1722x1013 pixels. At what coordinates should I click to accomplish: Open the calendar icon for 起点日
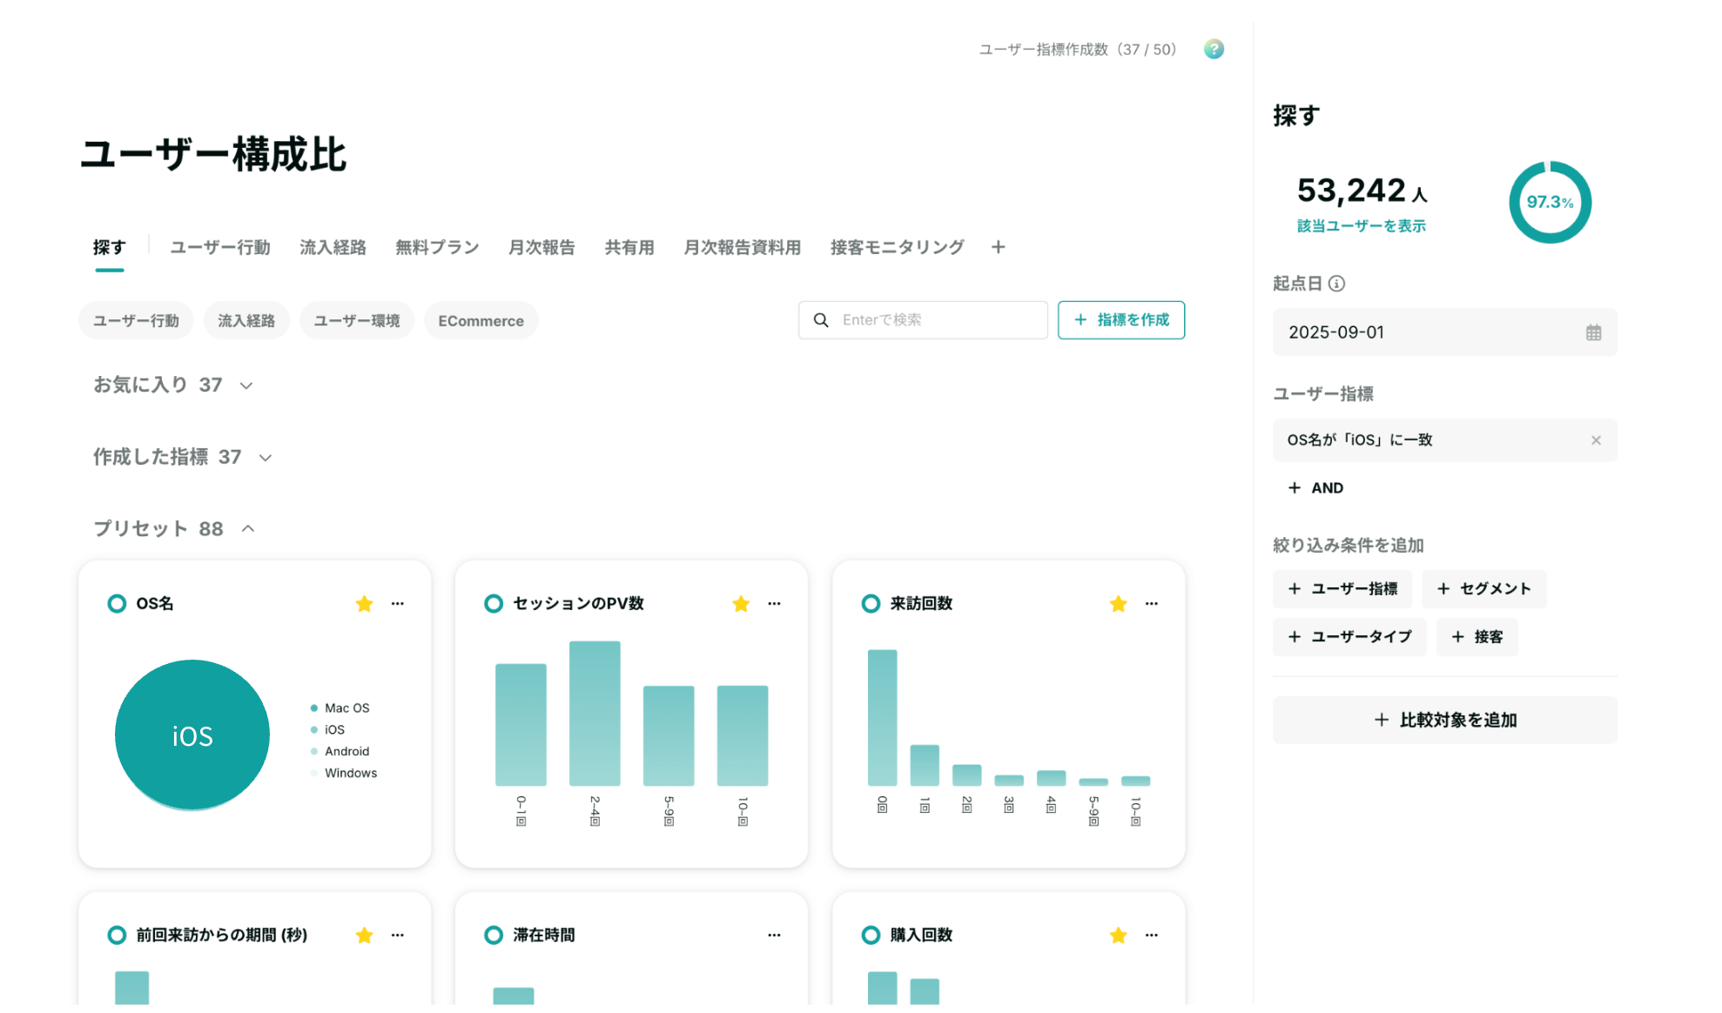pos(1593,332)
